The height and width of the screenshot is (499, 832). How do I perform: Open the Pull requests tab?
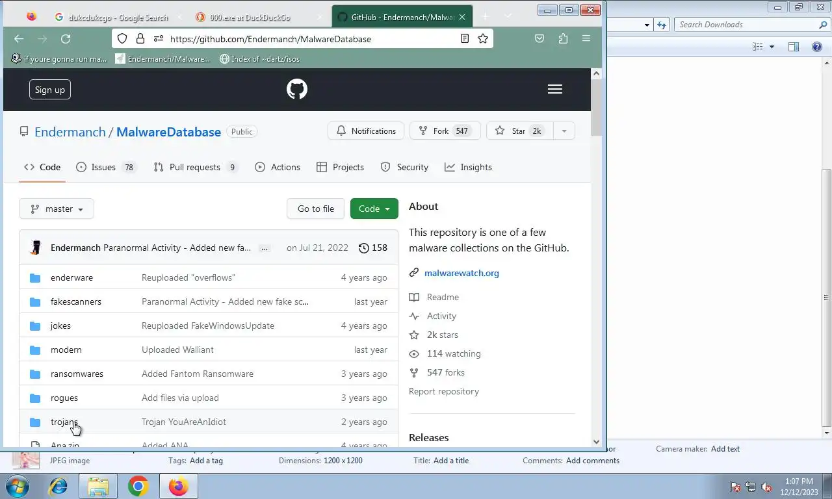click(x=196, y=167)
